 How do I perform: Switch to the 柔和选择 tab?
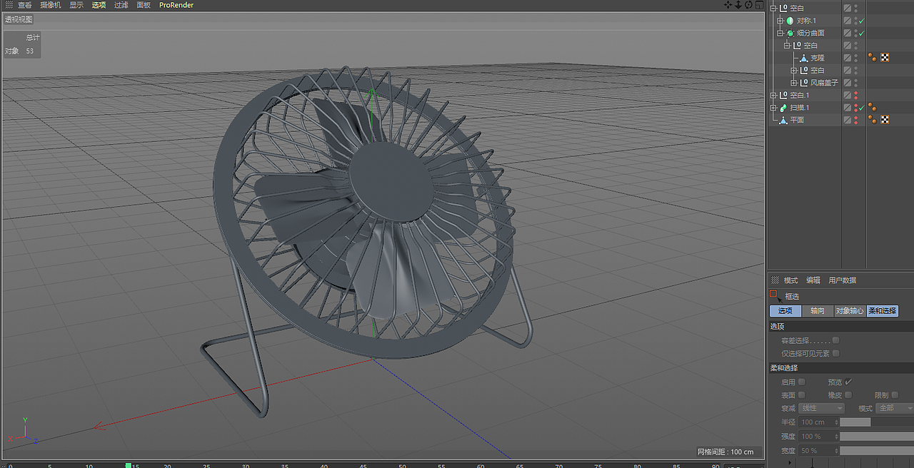[883, 311]
